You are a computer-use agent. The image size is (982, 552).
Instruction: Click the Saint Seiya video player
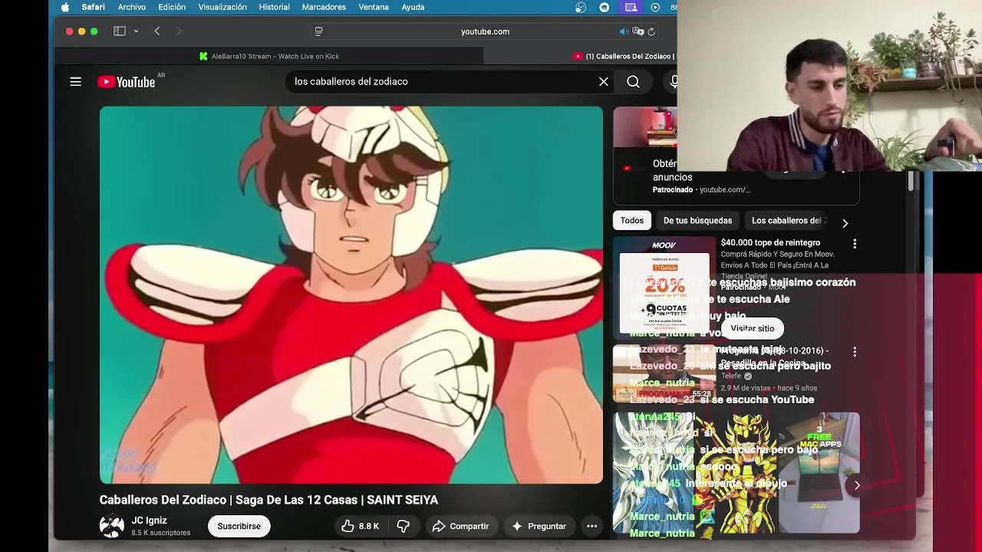click(x=351, y=295)
